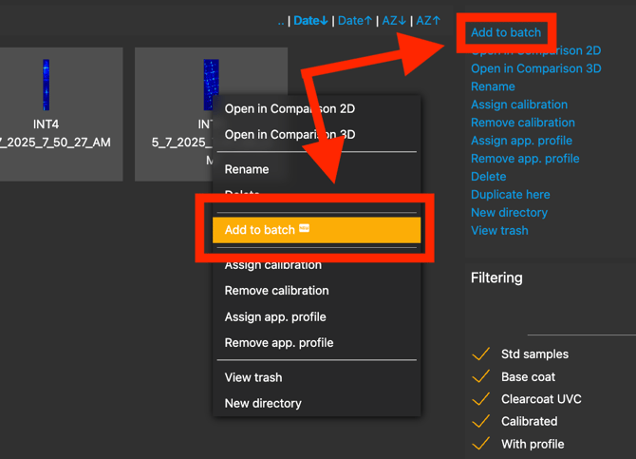The width and height of the screenshot is (636, 459).
Task: Choose Assign app. profile in context menu
Action: click(x=275, y=316)
